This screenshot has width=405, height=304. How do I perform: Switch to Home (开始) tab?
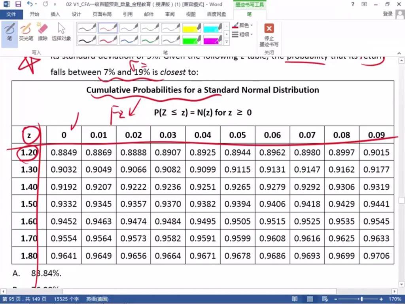pos(34,14)
